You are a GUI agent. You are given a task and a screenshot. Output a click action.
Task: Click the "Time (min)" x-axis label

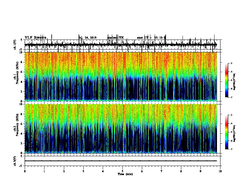pos(125,174)
